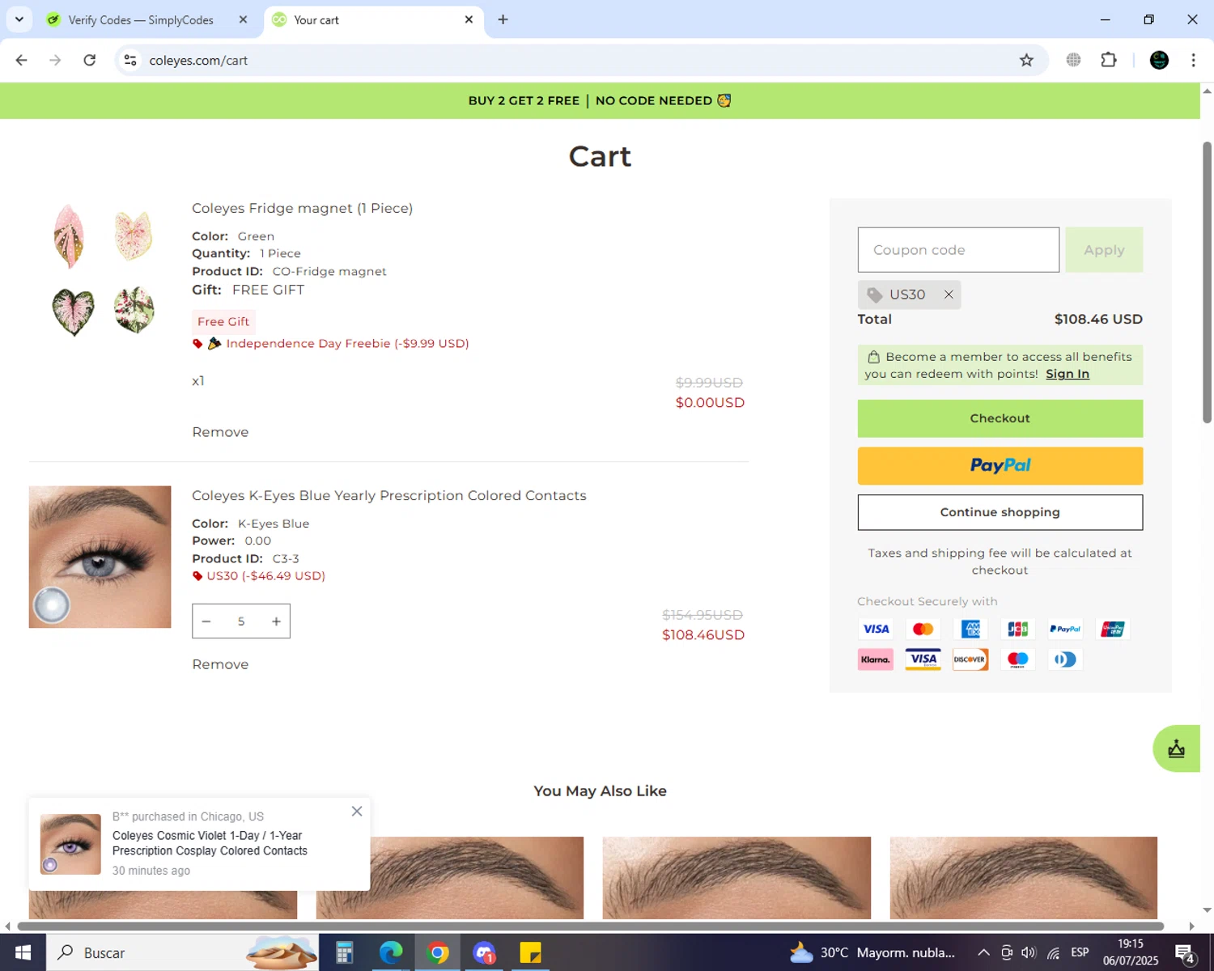Click the Coupon code input field

coord(958,250)
